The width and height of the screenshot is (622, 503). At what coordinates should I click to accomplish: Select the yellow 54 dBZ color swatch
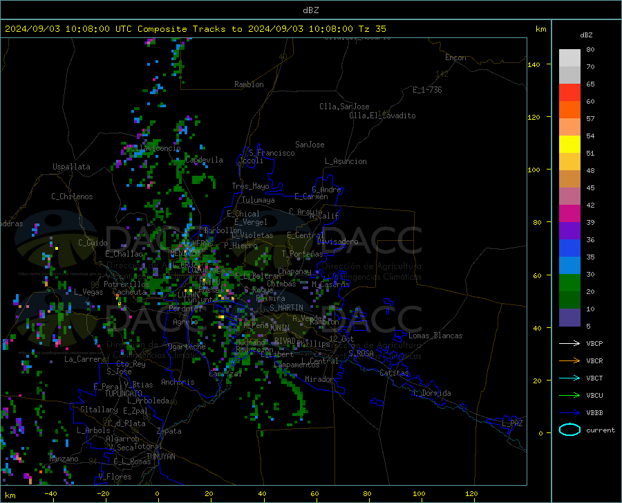(569, 145)
